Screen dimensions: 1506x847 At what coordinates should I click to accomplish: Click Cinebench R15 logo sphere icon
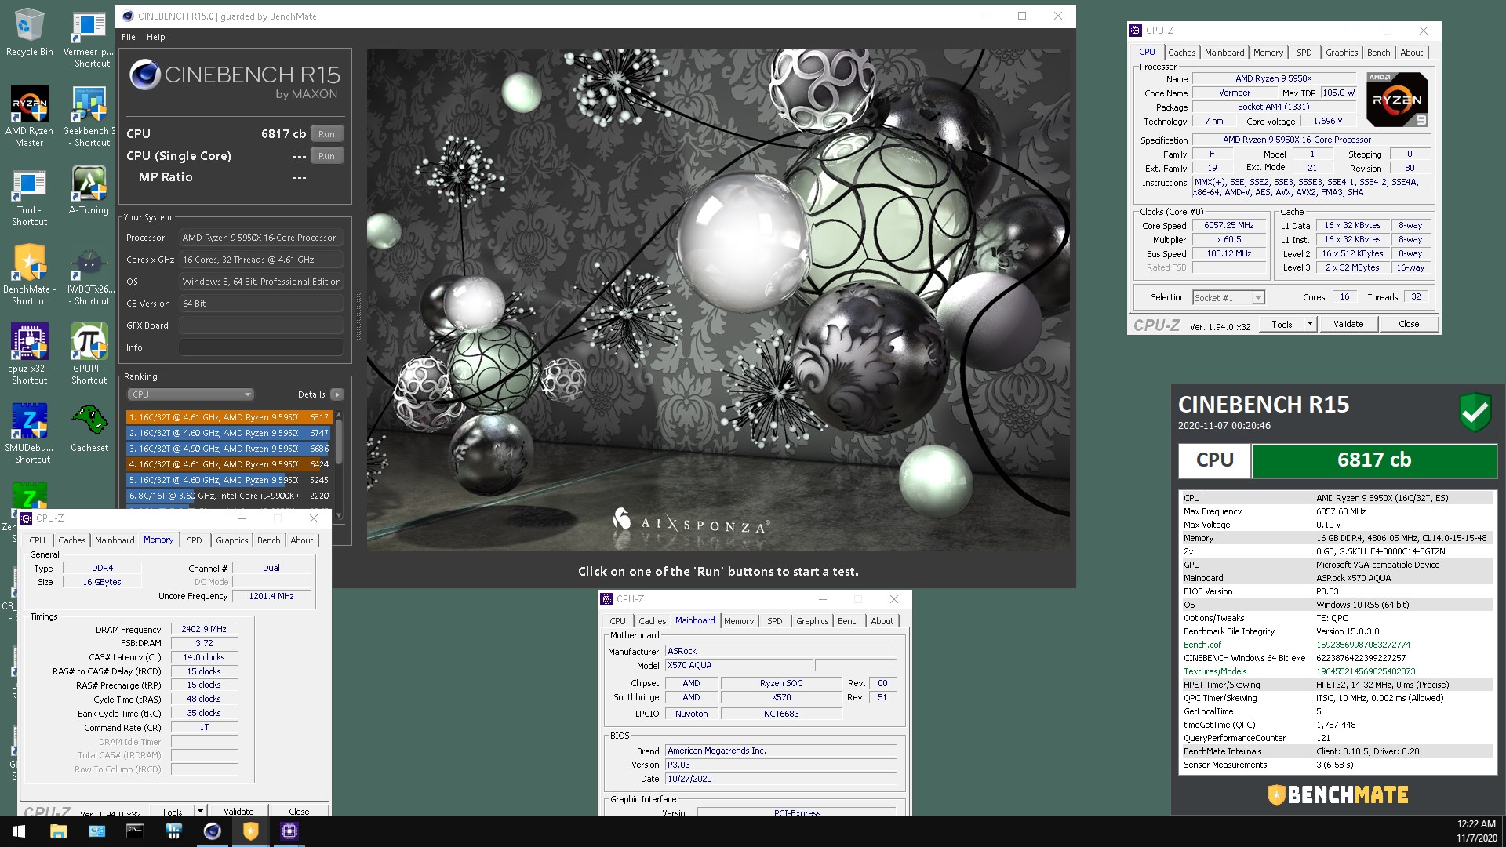[144, 75]
